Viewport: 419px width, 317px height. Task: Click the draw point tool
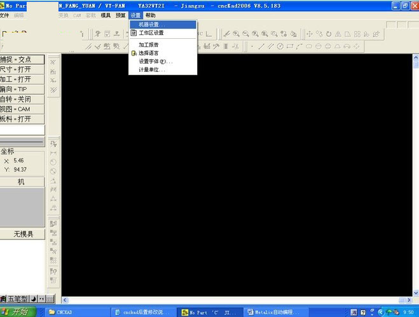click(252, 46)
